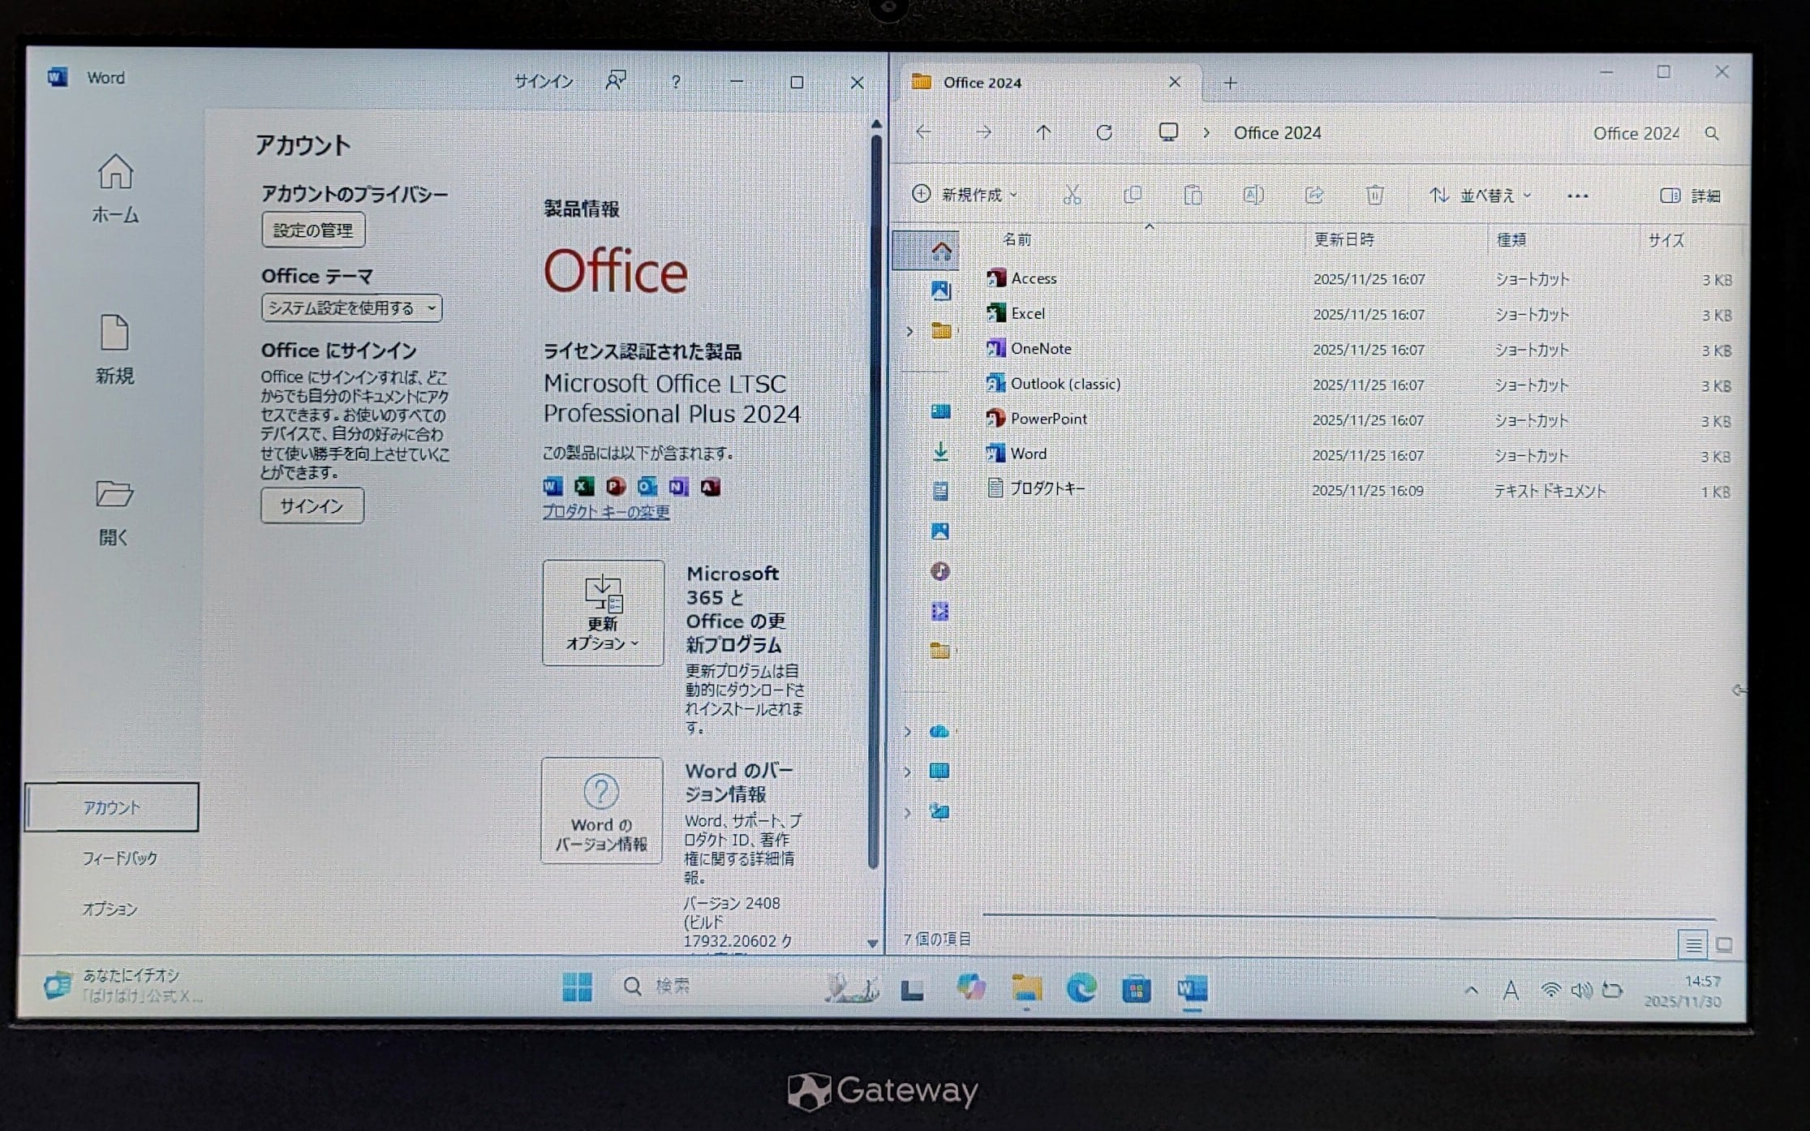Open Microsoft Edge from the taskbar
The height and width of the screenshot is (1131, 1810).
[1081, 988]
